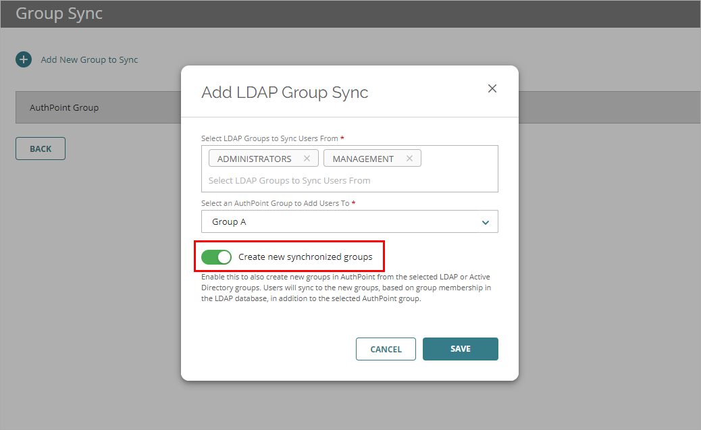Click the Select LDAP Groups input field
The width and height of the screenshot is (701, 430).
350,180
